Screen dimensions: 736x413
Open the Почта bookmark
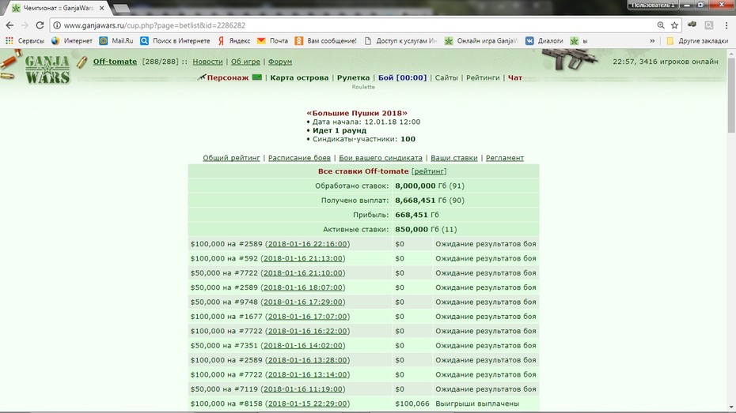(x=273, y=41)
